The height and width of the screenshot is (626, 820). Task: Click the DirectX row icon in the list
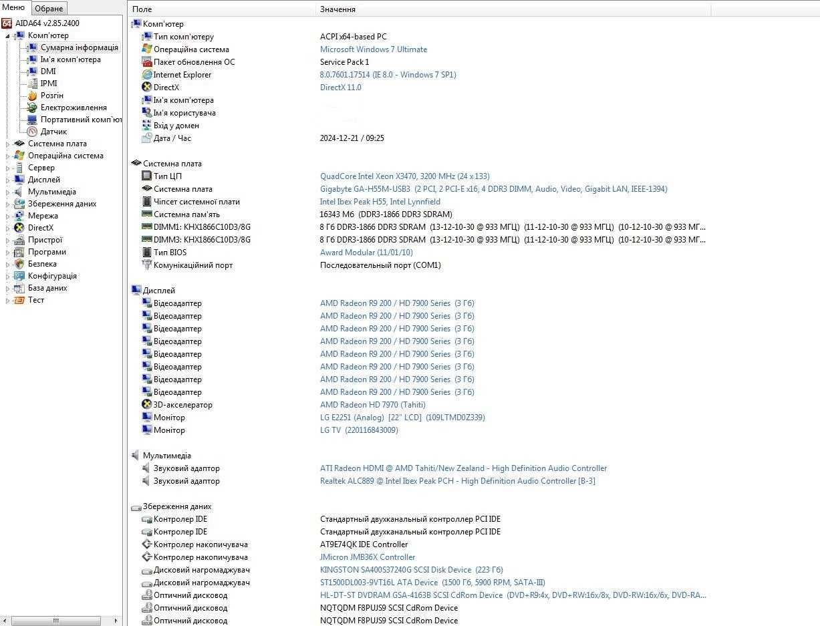pos(147,88)
